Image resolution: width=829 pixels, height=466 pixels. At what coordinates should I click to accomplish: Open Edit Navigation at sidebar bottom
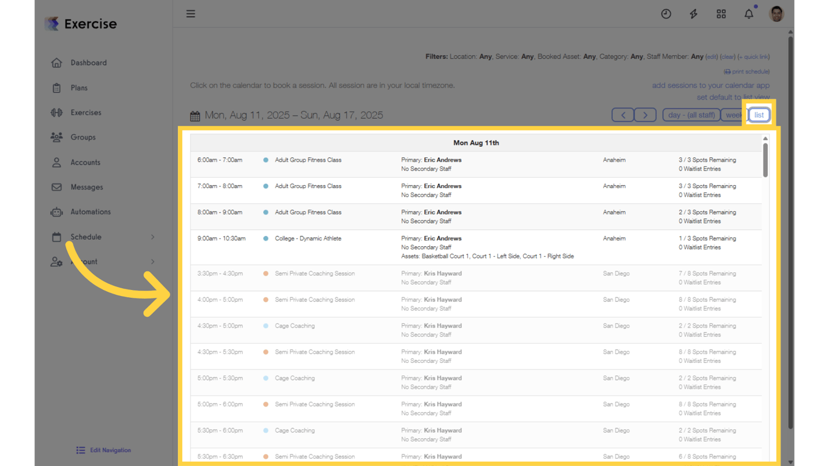(x=103, y=450)
